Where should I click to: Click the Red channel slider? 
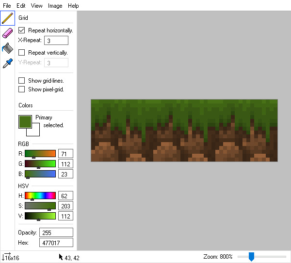(40, 154)
